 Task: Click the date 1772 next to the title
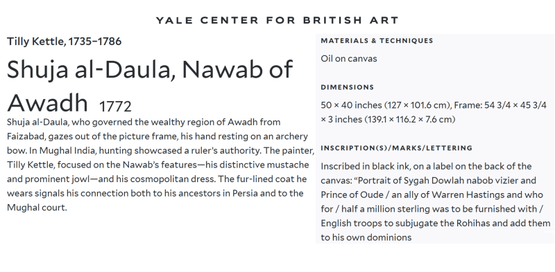[x=115, y=107]
